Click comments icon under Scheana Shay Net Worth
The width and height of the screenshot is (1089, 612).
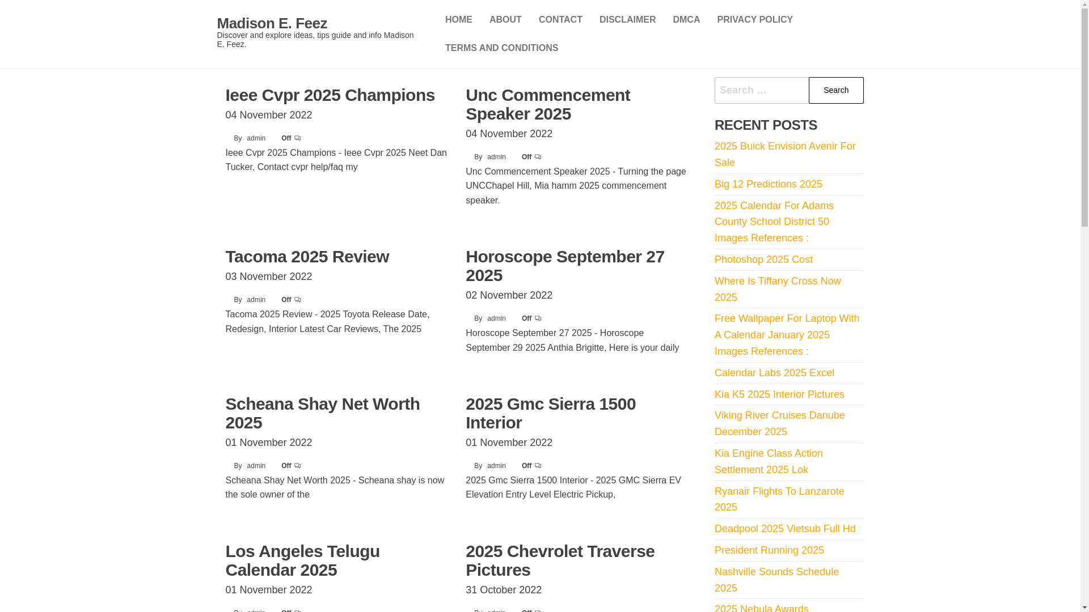[x=298, y=466]
